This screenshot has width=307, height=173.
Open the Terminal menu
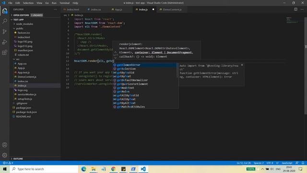coord(64,3)
